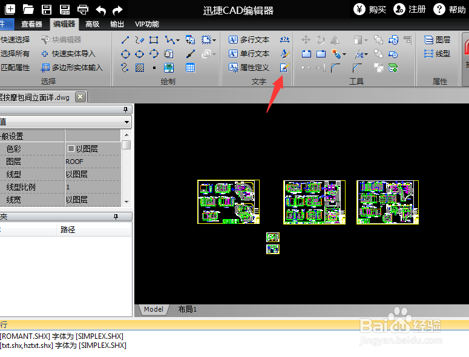
Task: Expand the polyline tool dropdown arrow
Action: pyautogui.click(x=178, y=40)
